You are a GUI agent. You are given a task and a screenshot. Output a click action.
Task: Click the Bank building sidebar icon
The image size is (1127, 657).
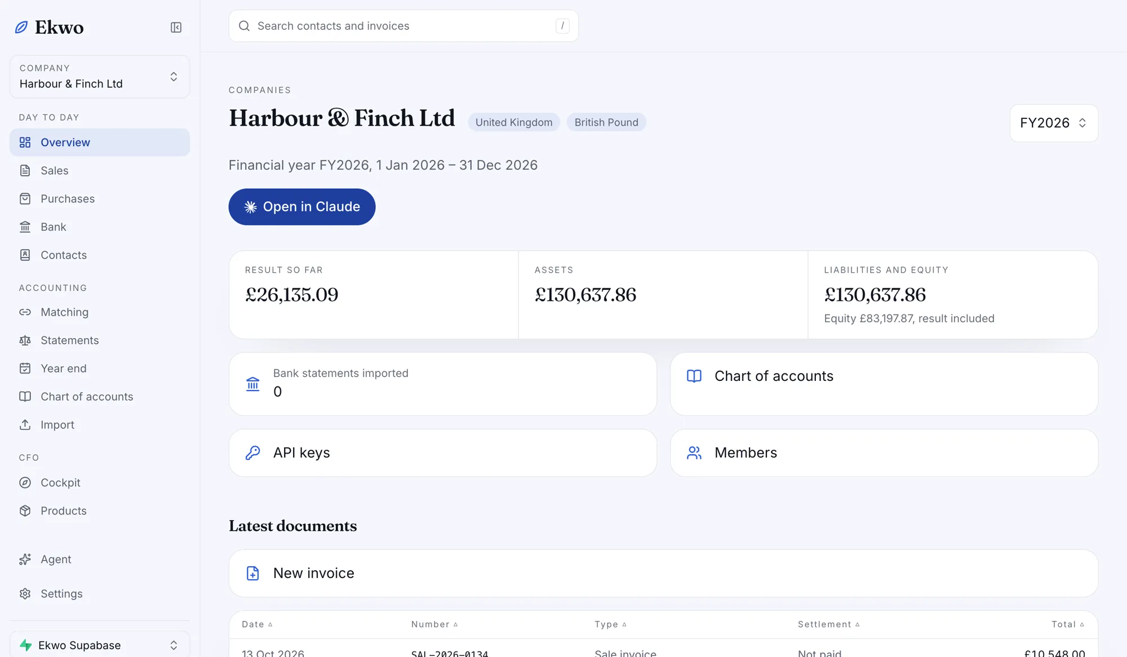click(x=25, y=227)
